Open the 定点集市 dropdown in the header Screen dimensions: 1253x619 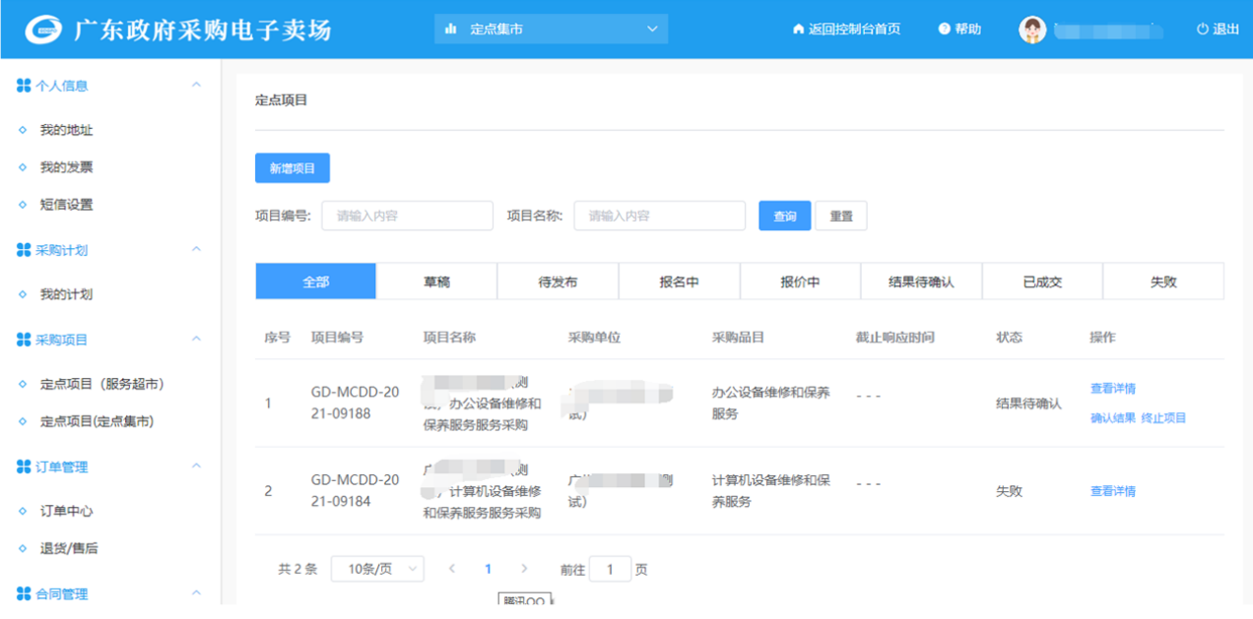[x=551, y=30]
